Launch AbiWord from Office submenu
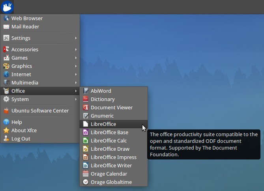Image resolution: width=264 pixels, height=191 pixels. (114, 91)
